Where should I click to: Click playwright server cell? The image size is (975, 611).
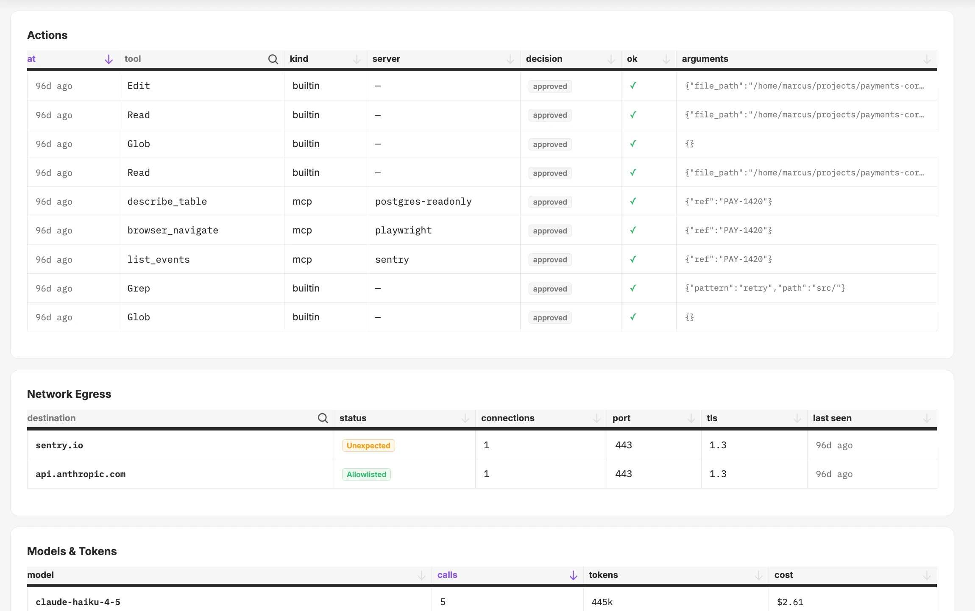click(443, 231)
